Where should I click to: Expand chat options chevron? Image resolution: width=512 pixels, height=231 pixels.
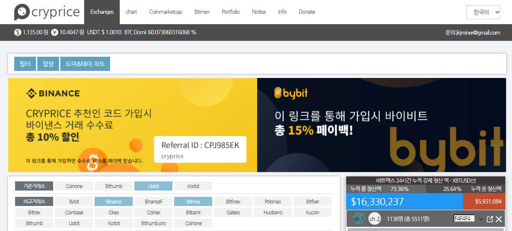(481, 219)
